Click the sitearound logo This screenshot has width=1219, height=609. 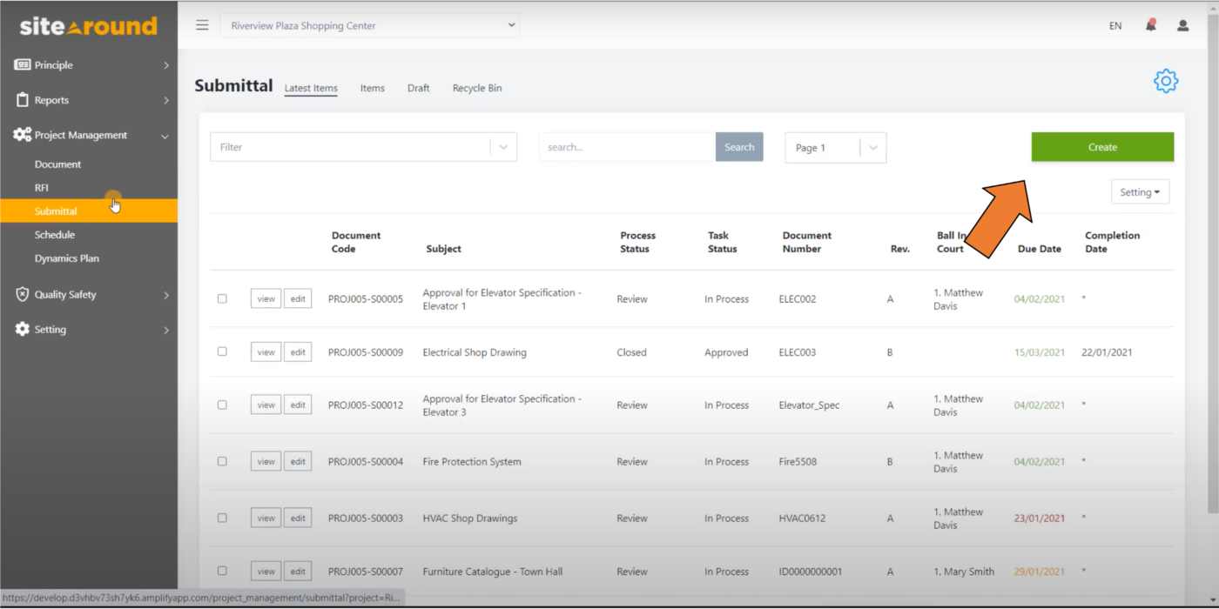click(x=89, y=26)
